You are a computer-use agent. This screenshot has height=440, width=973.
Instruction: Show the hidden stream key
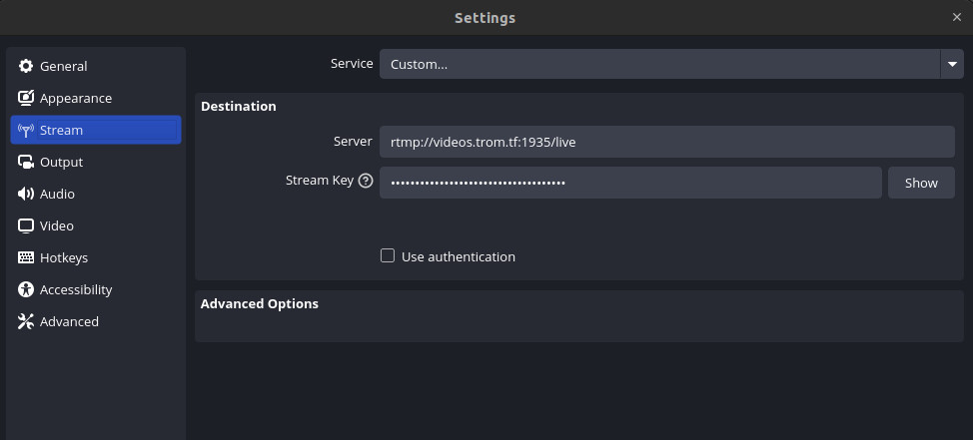921,183
